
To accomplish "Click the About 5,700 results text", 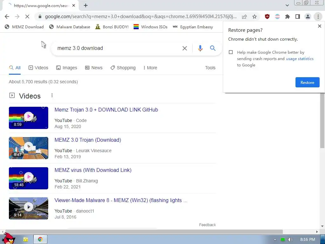I will pos(43,82).
